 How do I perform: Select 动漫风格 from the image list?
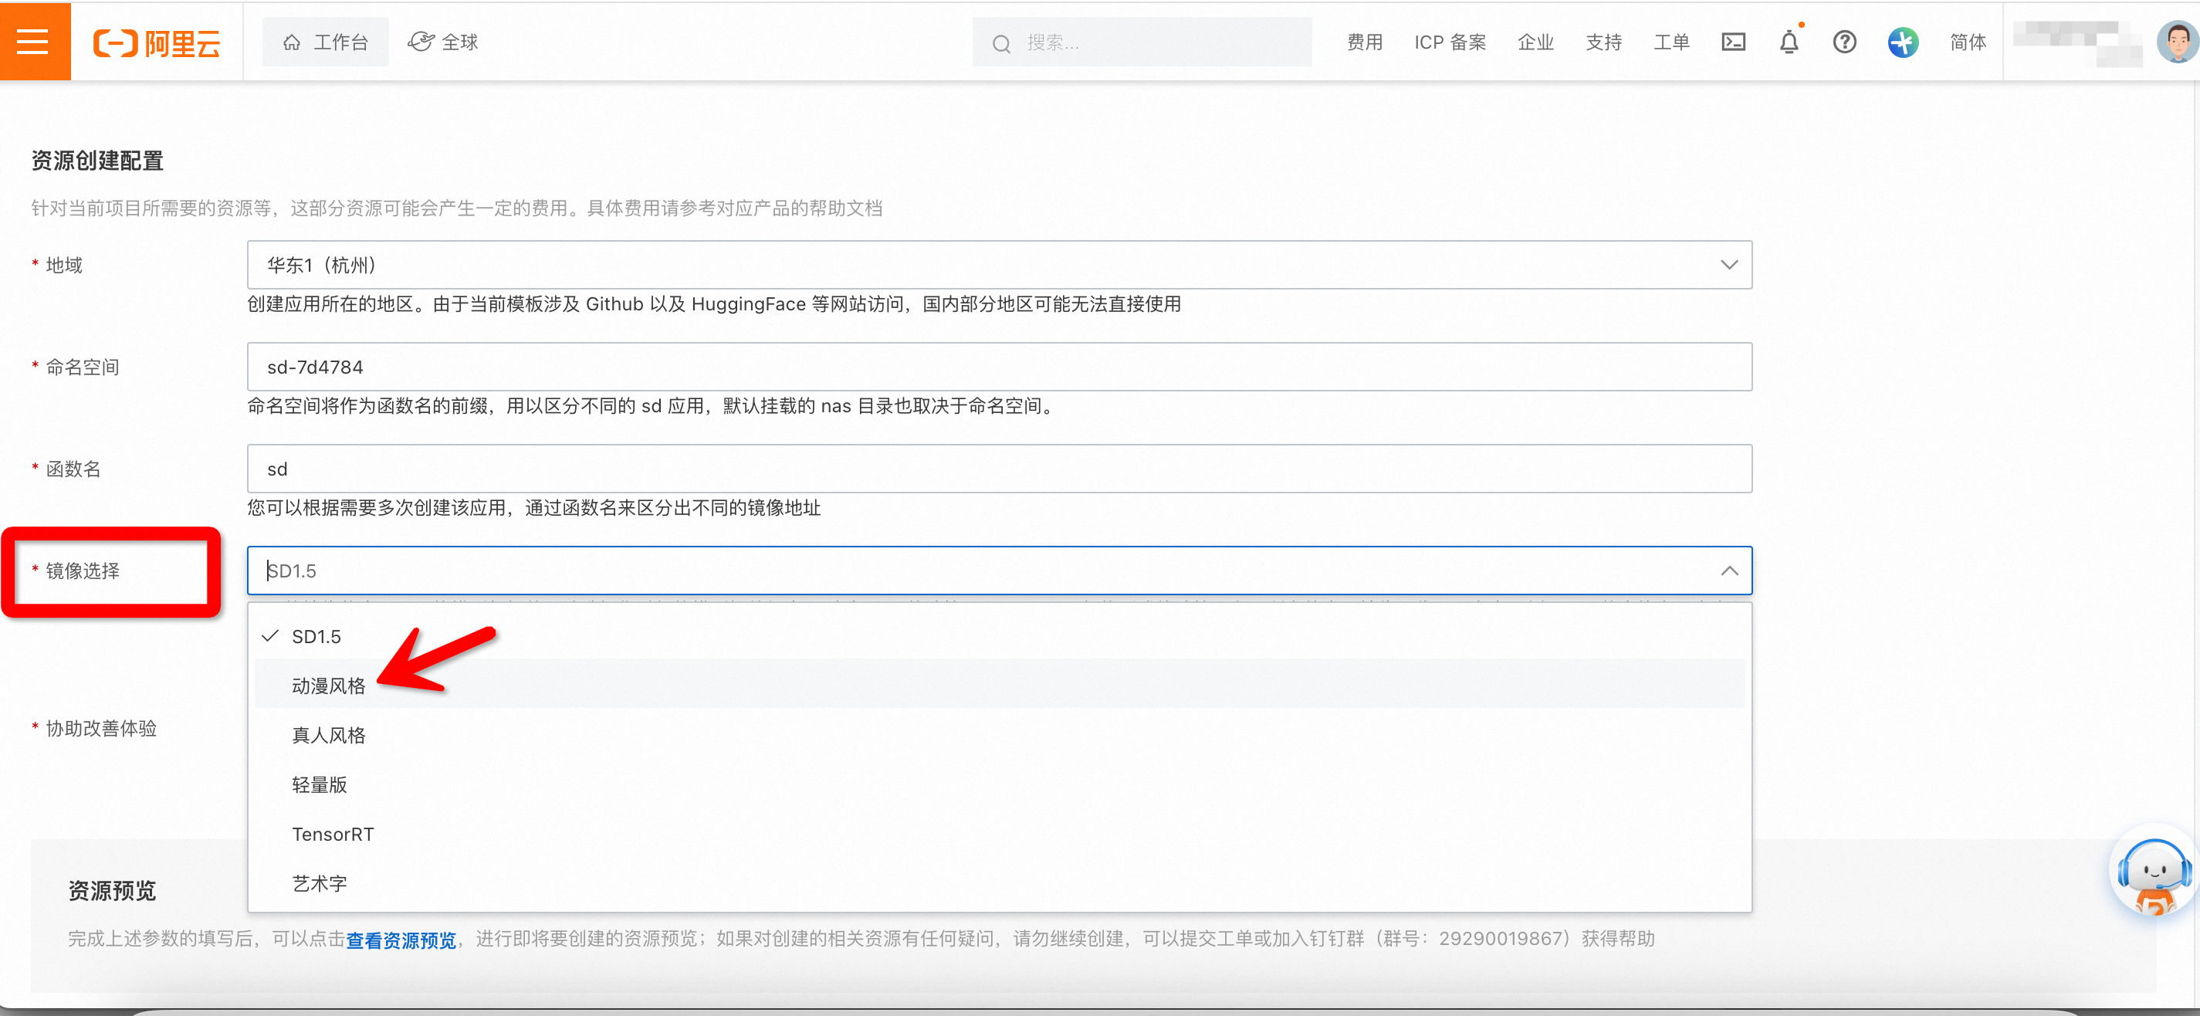click(x=329, y=686)
